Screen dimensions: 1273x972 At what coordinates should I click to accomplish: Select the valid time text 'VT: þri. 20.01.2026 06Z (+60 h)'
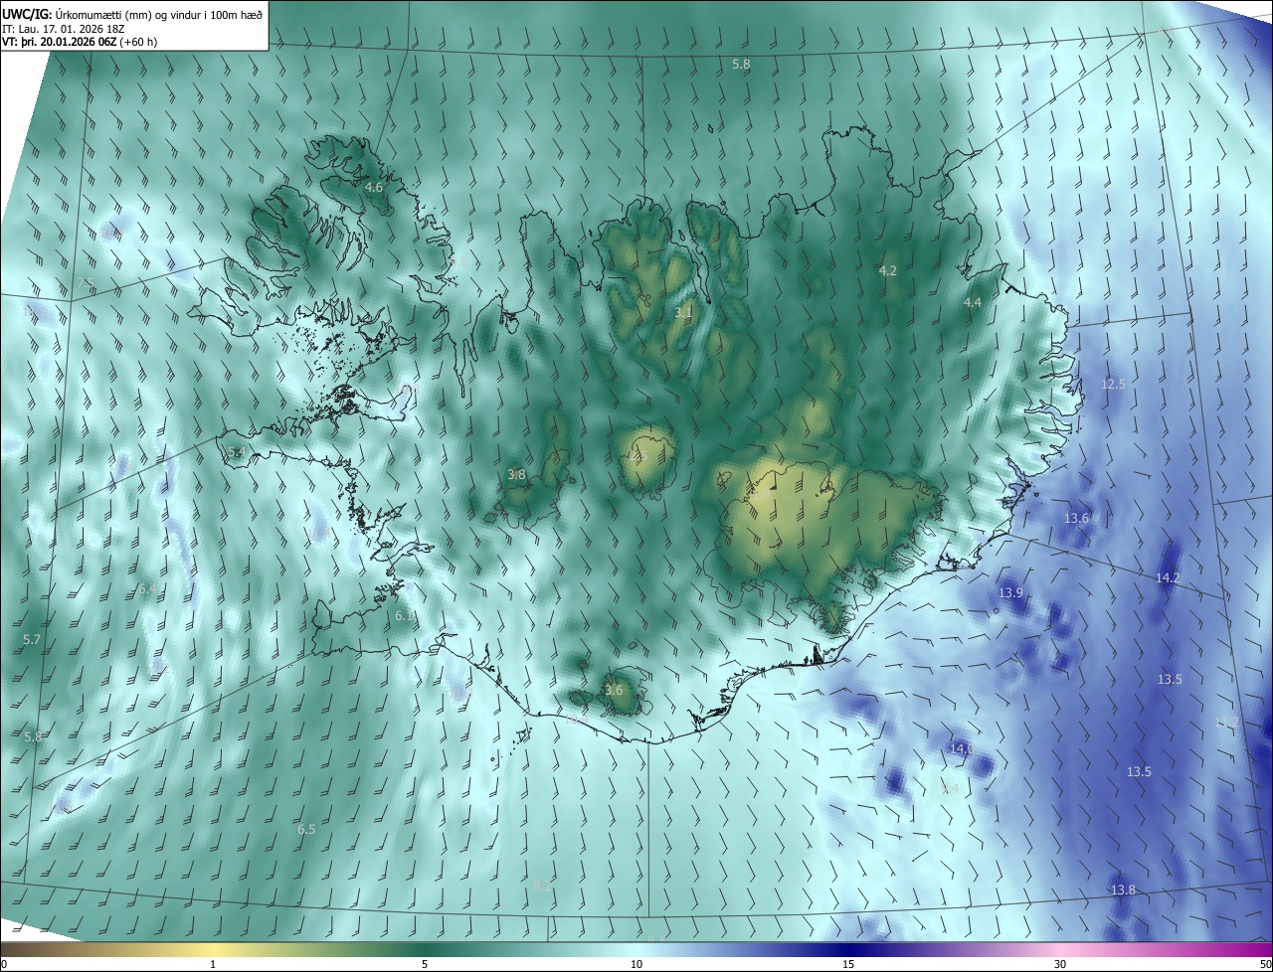[x=80, y=42]
